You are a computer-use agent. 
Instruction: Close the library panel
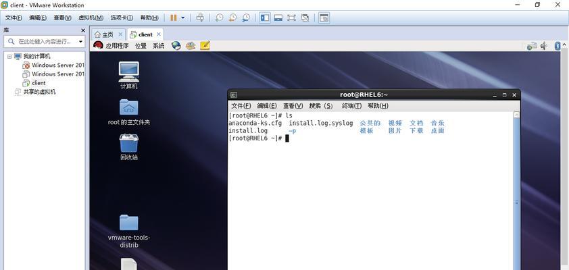click(82, 30)
